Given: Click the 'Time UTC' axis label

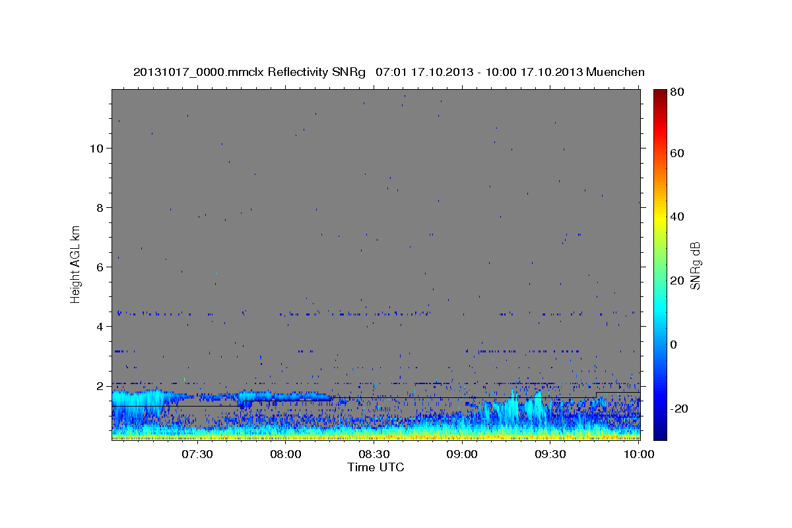Looking at the screenshot, I should [376, 467].
